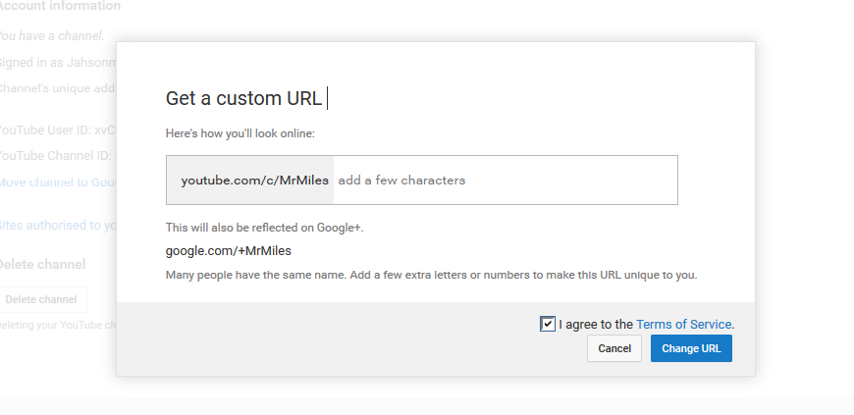The height and width of the screenshot is (415, 854).
Task: Select the youtube.com/c/MrMiles URL prefix text
Action: [255, 181]
